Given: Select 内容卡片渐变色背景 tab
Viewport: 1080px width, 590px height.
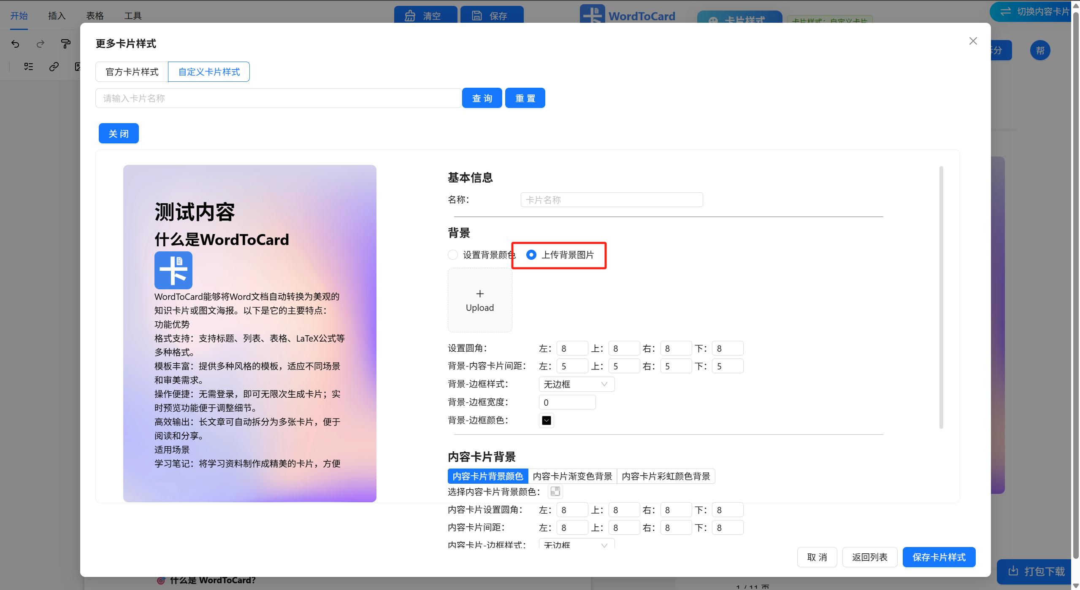Looking at the screenshot, I should [572, 476].
